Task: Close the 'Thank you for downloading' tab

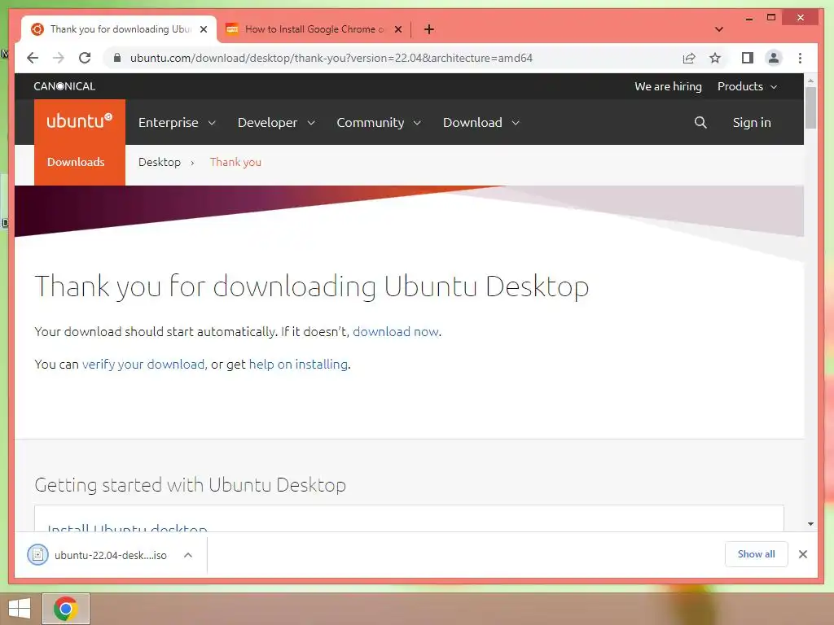Action: point(203,29)
